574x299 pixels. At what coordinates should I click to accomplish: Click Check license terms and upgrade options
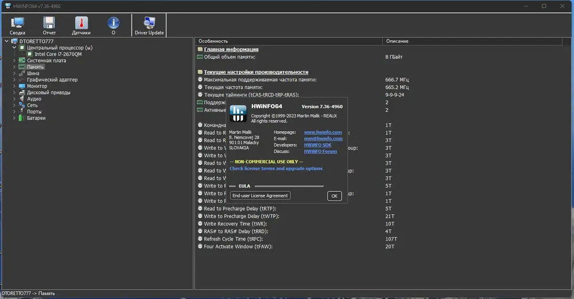(x=276, y=168)
